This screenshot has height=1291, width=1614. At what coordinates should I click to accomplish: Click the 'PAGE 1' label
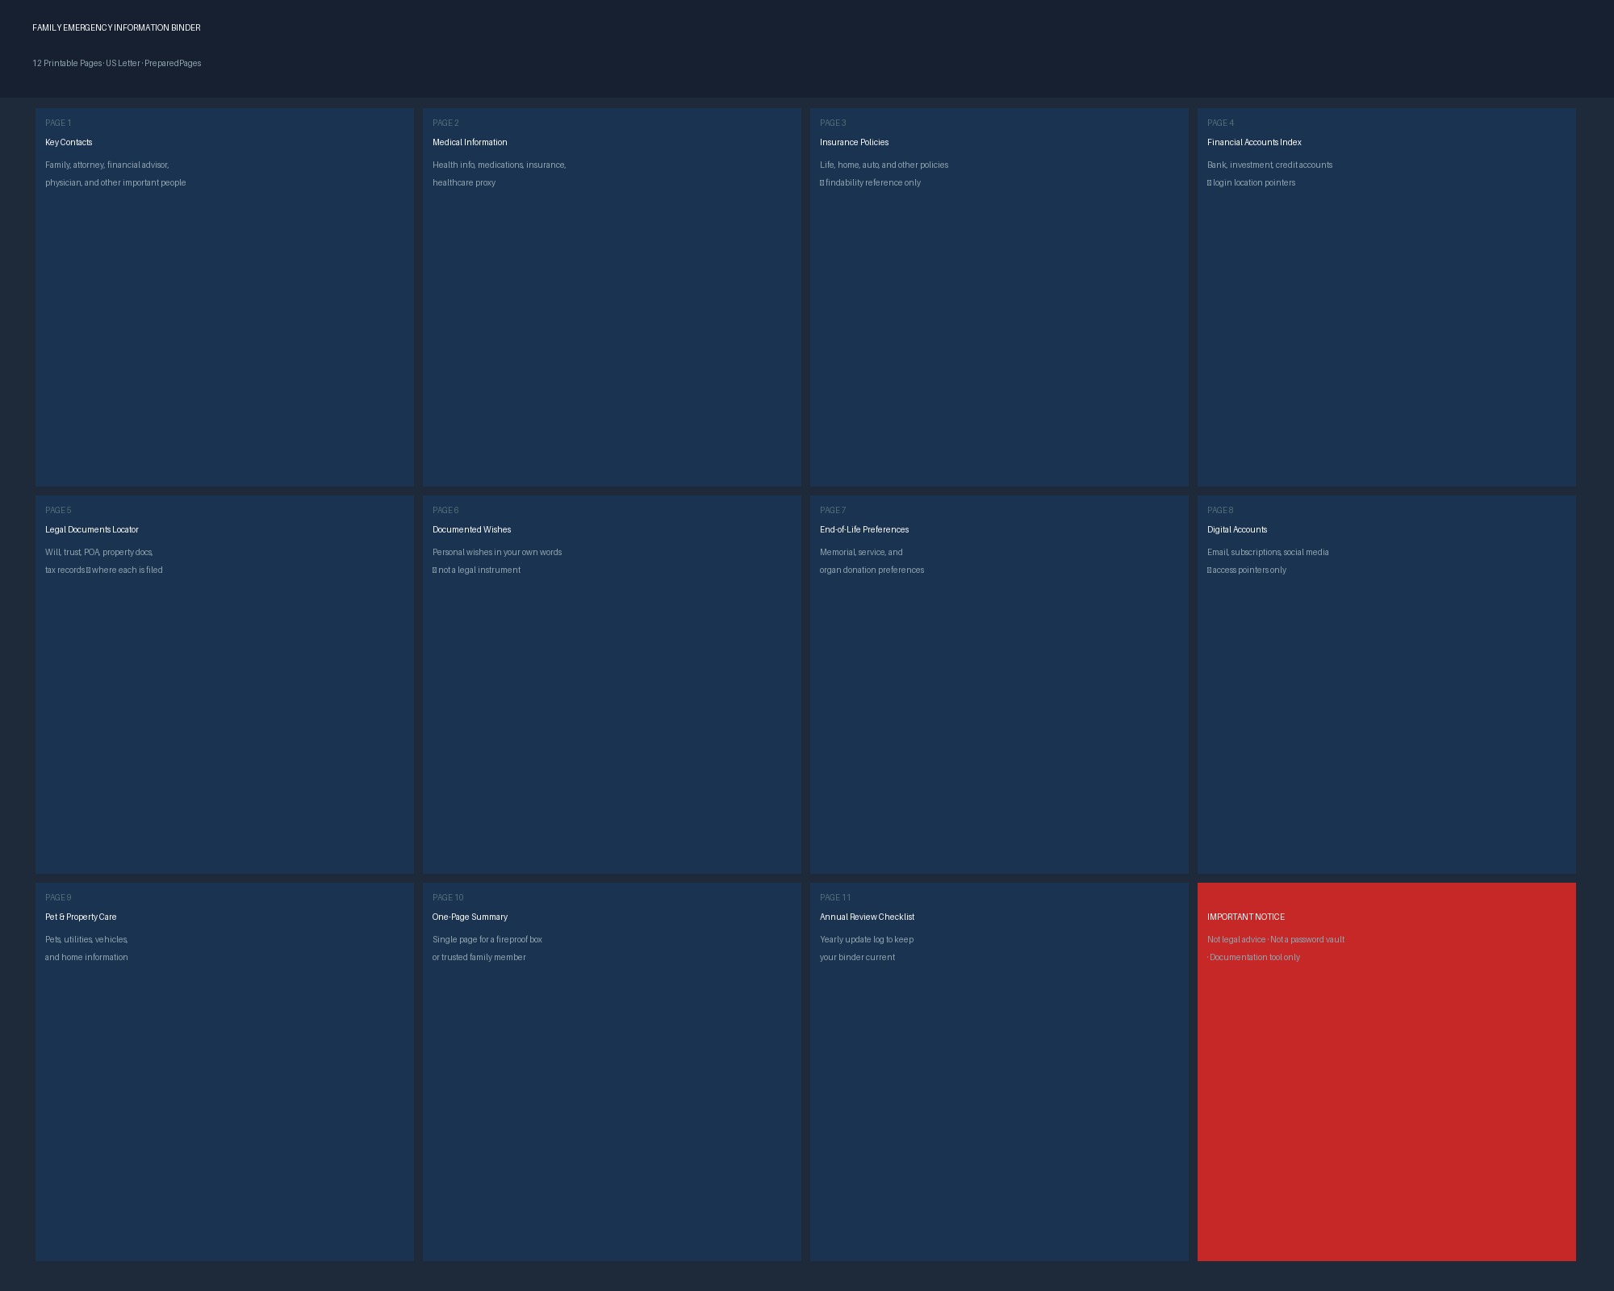(x=58, y=123)
